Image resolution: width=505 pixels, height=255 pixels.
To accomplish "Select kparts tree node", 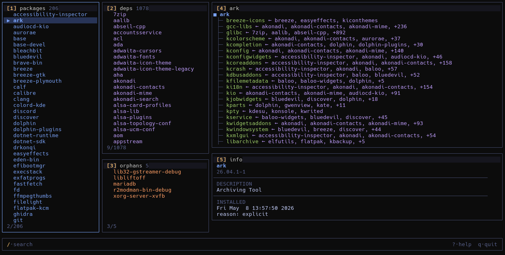I will click(x=236, y=105).
